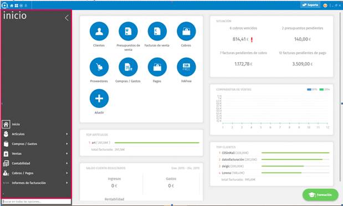
Task: Click the search all options input field
Action: click(37, 202)
